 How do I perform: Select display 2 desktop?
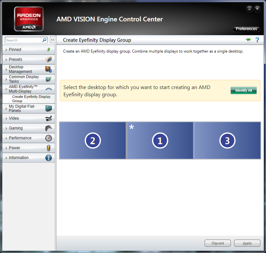tap(93, 141)
